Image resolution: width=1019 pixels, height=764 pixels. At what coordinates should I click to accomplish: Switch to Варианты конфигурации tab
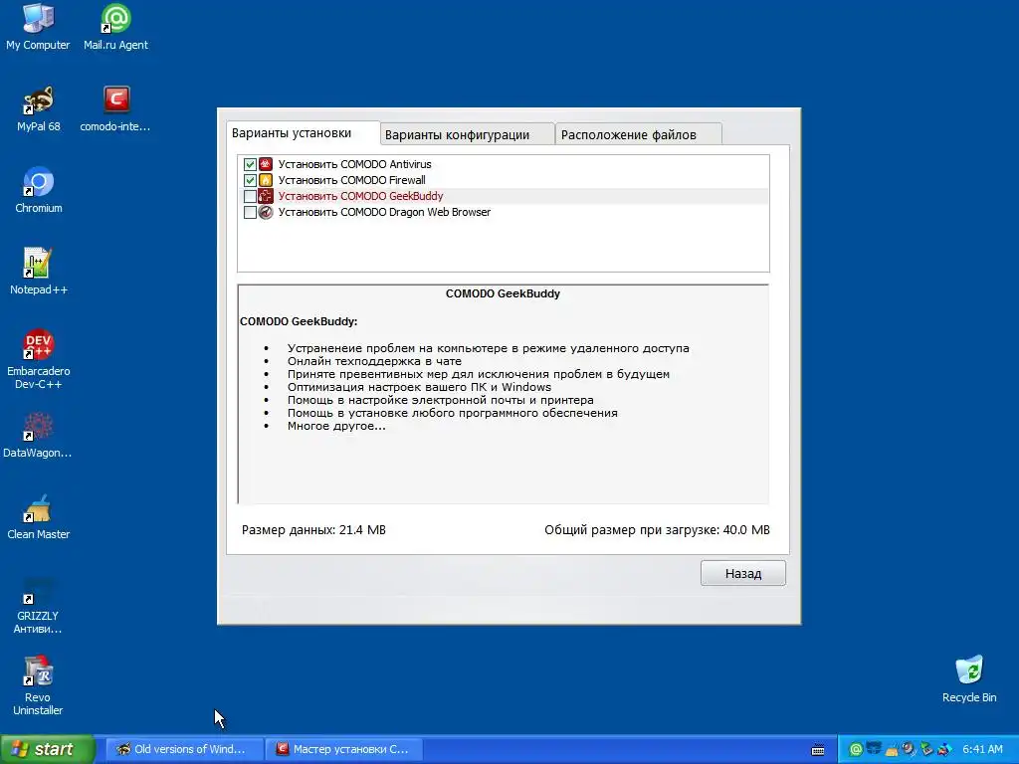468,134
